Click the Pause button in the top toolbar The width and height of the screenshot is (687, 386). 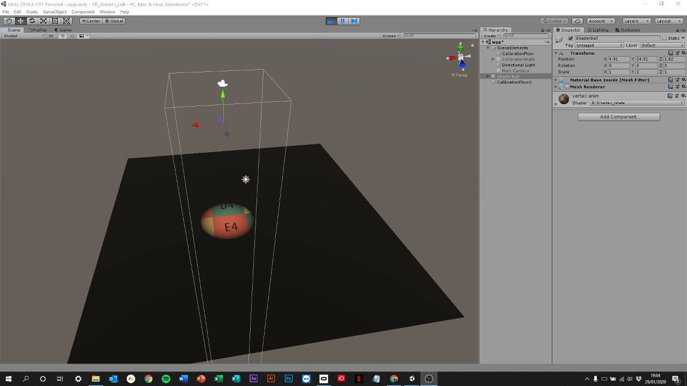coord(342,20)
